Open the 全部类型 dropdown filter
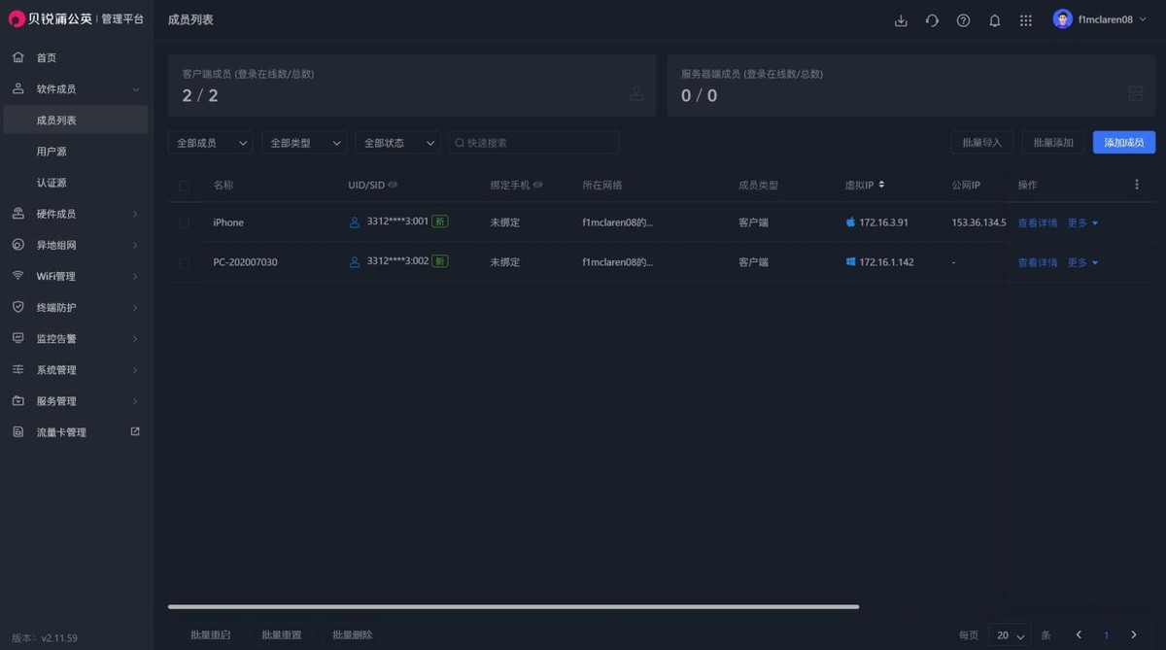Image resolution: width=1166 pixels, height=650 pixels. pos(304,142)
